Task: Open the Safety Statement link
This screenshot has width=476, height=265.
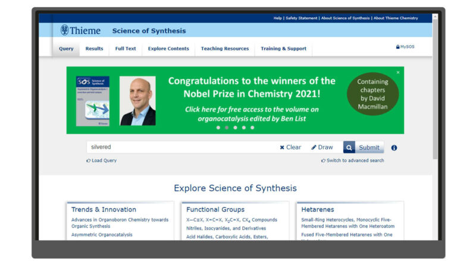Action: [x=301, y=18]
